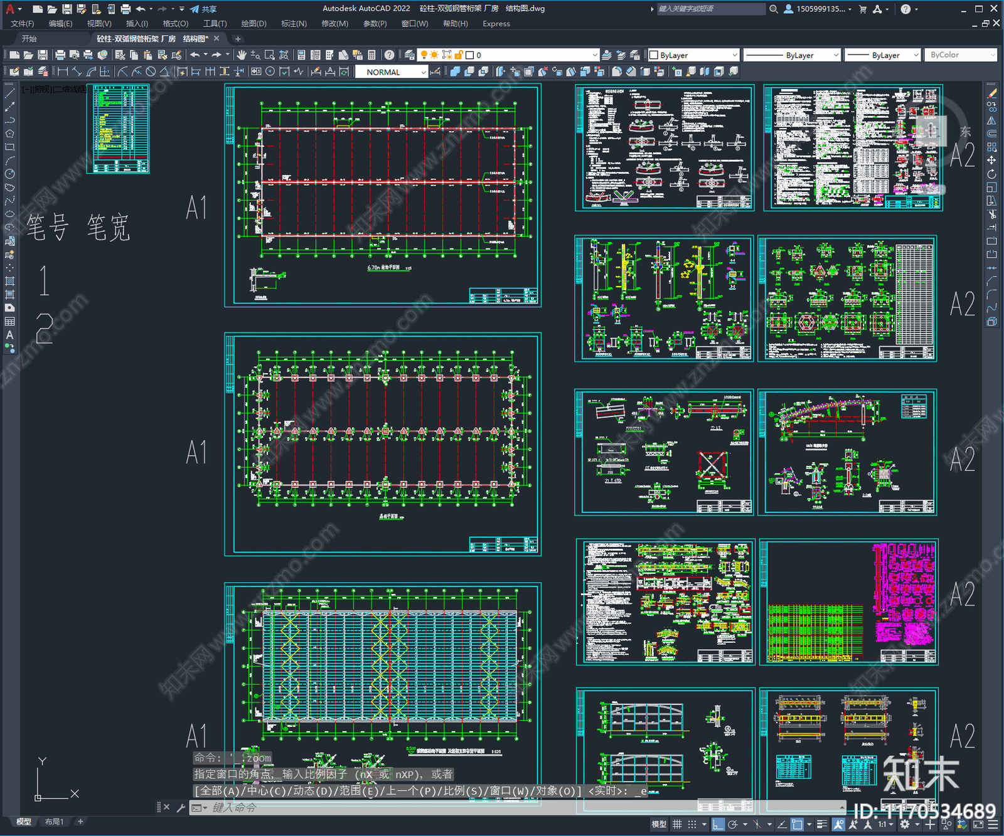Image resolution: width=1004 pixels, height=836 pixels.
Task: Click the search magnifier icon in title bar
Action: tap(774, 9)
